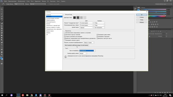Open the interface language dropdown
The height and width of the screenshot is (97, 173).
87,51
